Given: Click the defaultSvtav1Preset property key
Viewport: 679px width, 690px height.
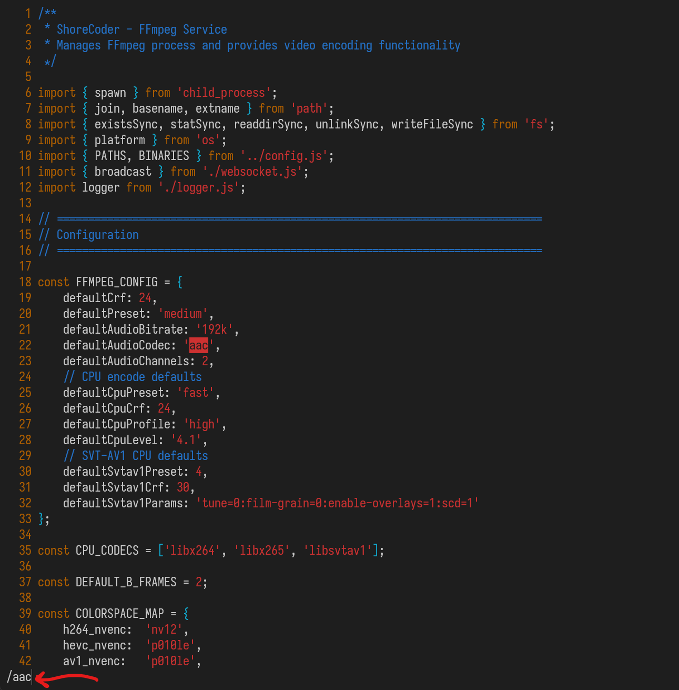Looking at the screenshot, I should [x=123, y=472].
